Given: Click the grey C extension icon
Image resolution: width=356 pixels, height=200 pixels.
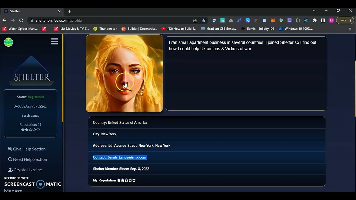Looking at the screenshot, I should point(298,20).
